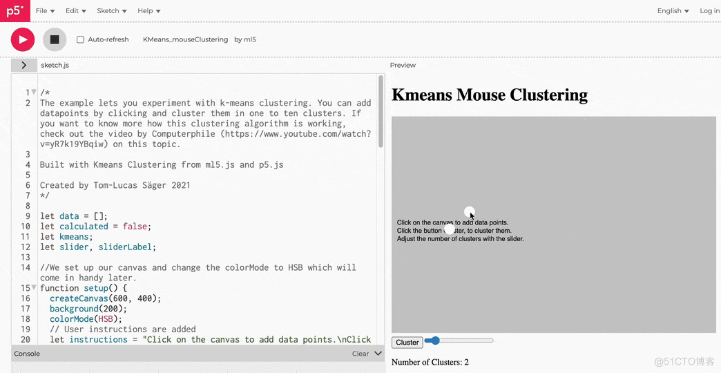The image size is (721, 373).
Task: Click the 'let data = [];' code line
Action: click(x=74, y=216)
